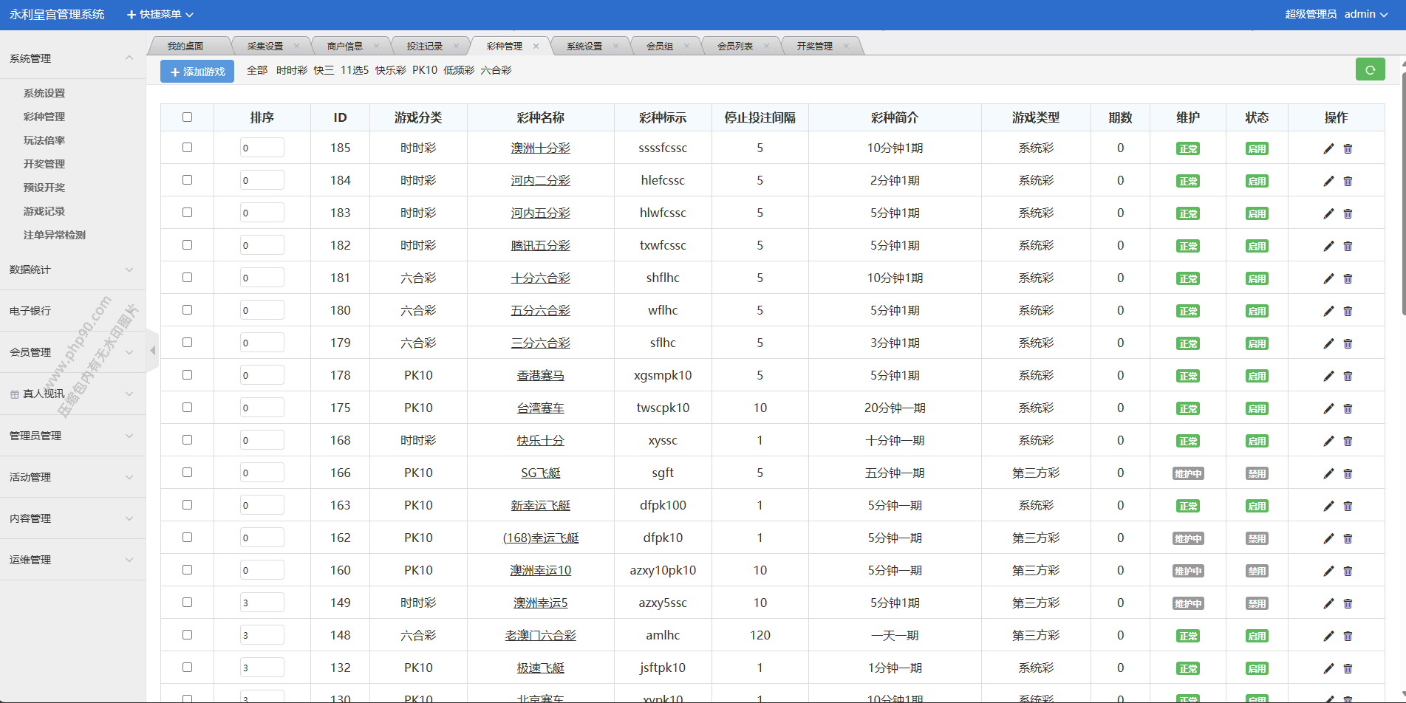
Task: Click the pencil icon for 香港赛马
Action: (1328, 376)
